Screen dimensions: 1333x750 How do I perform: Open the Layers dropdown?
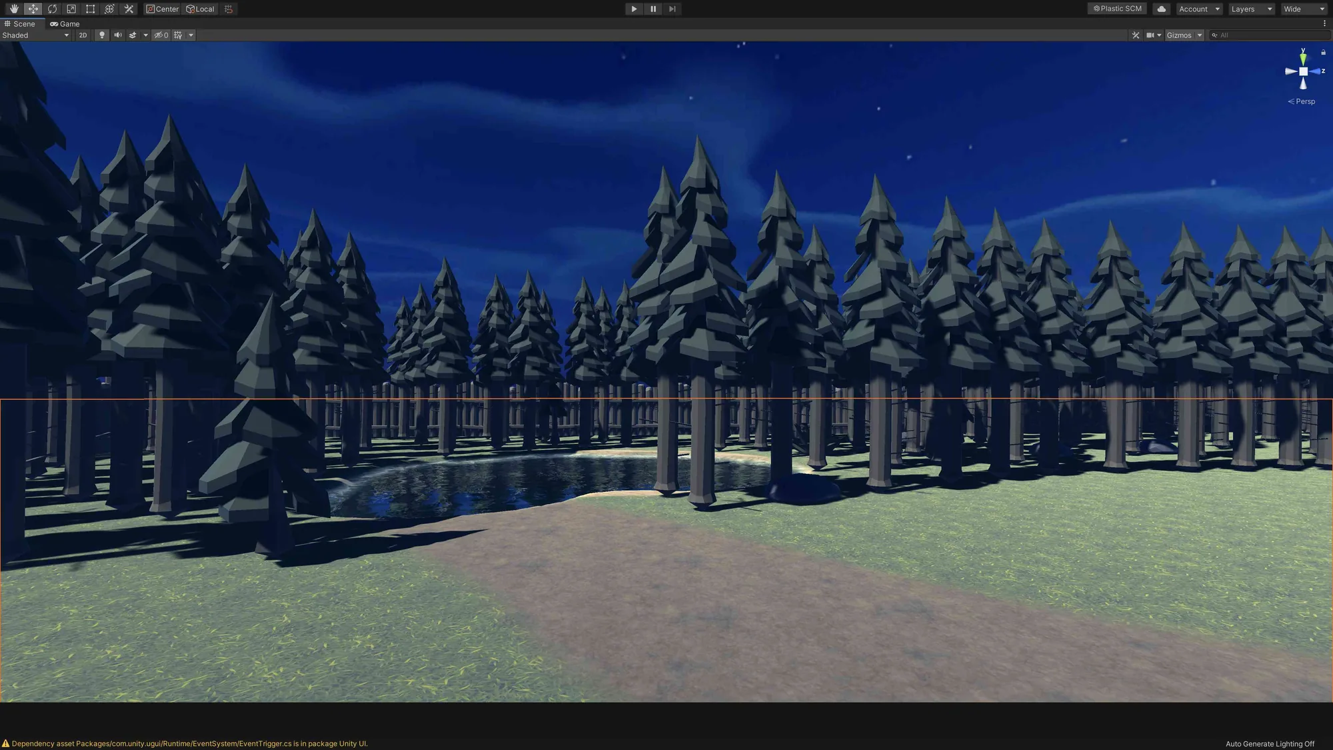(1252, 9)
